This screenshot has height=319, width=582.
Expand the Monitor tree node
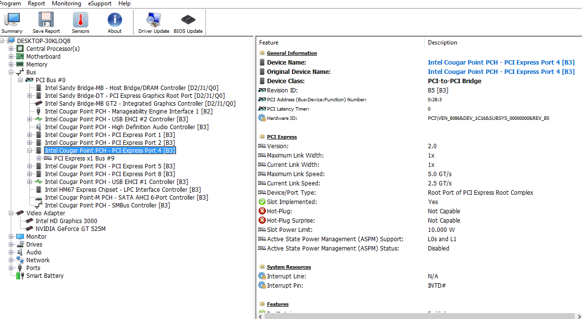pos(11,236)
